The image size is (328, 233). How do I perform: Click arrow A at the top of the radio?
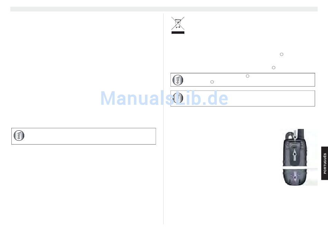[295, 137]
